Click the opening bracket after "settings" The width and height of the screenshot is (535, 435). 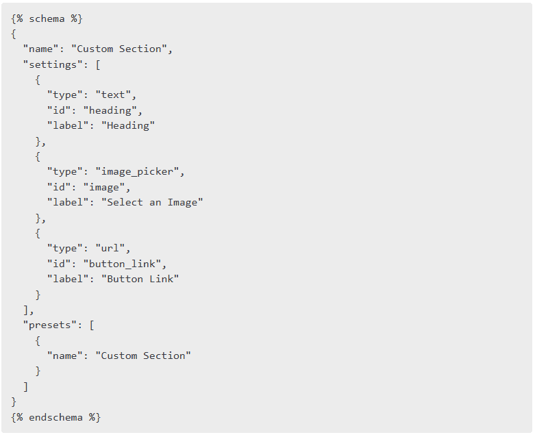(x=98, y=64)
